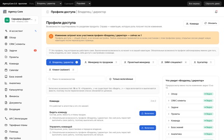Open the Роль dropdown Владелец / директор
This screenshot has width=224, height=140.
pos(49,3)
